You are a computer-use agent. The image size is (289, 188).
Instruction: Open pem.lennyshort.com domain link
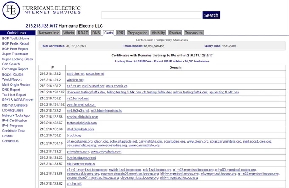pyautogui.click(x=82, y=104)
